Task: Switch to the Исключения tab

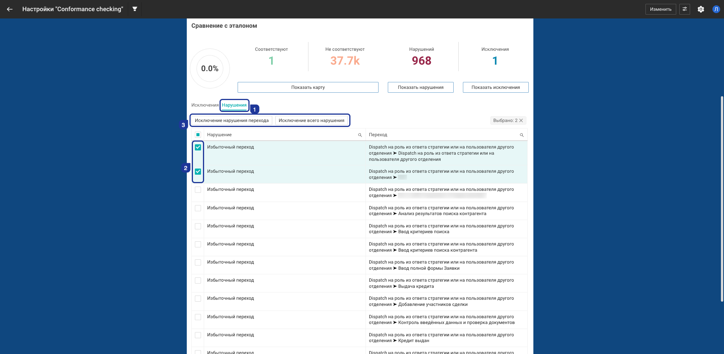Action: click(x=204, y=105)
